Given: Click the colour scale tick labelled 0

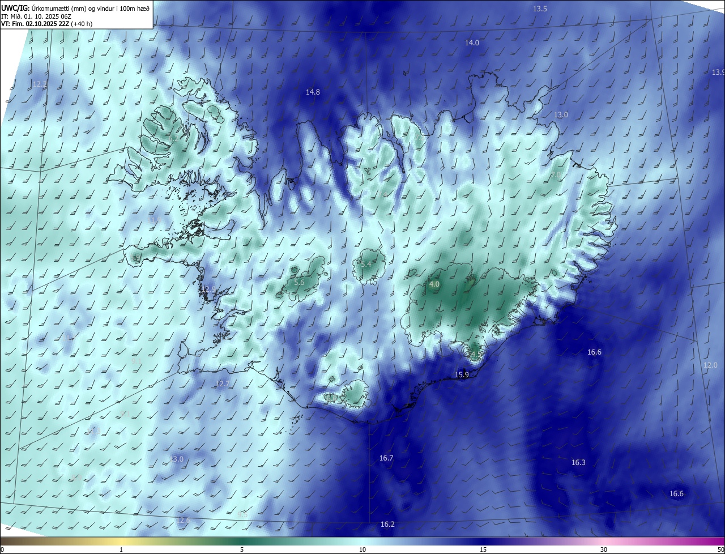Looking at the screenshot, I should click(2, 549).
